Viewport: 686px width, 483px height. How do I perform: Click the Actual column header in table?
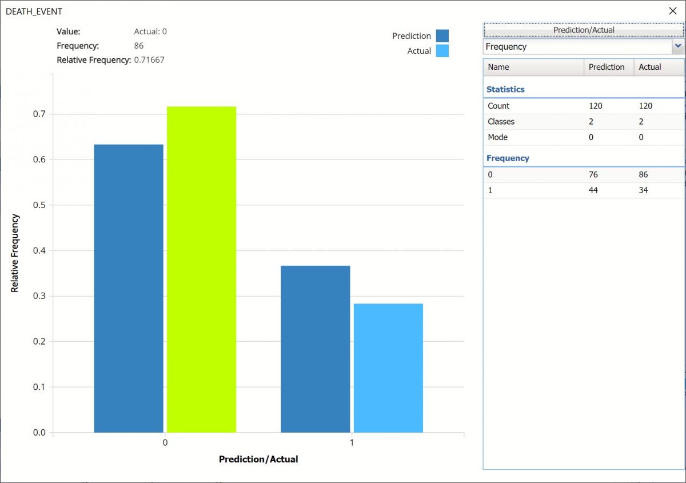(x=659, y=67)
